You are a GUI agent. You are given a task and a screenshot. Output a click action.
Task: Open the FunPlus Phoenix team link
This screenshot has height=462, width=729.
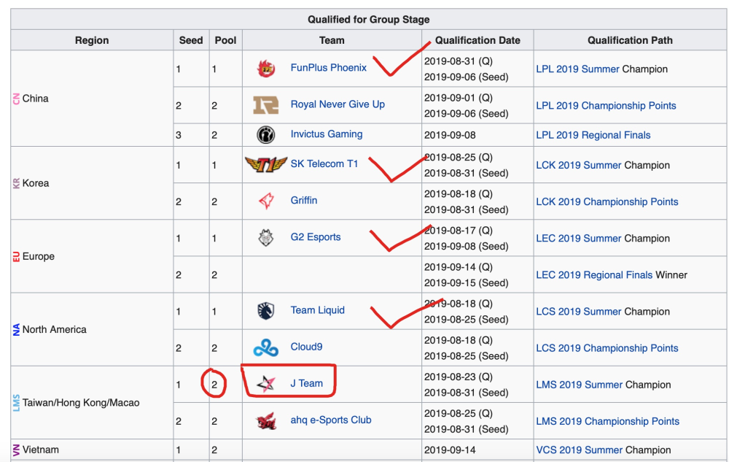328,68
